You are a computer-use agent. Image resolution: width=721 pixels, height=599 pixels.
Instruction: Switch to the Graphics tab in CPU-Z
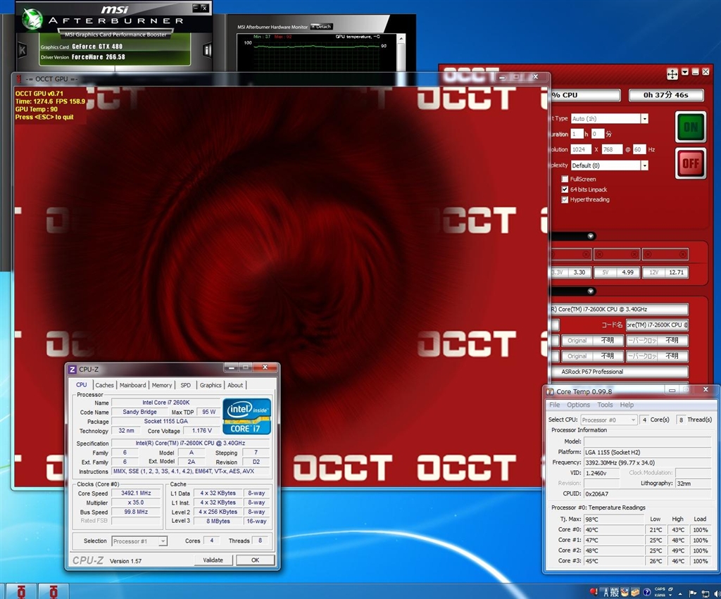point(211,385)
